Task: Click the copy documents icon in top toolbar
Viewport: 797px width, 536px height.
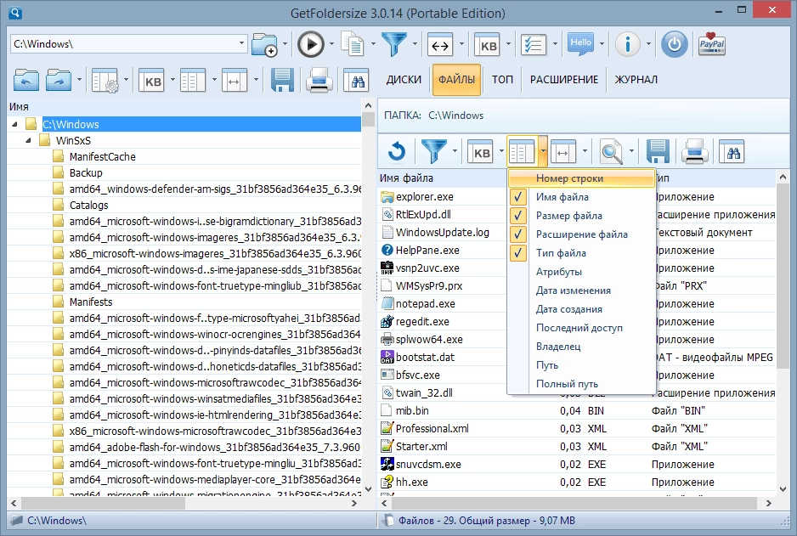Action: click(x=353, y=44)
